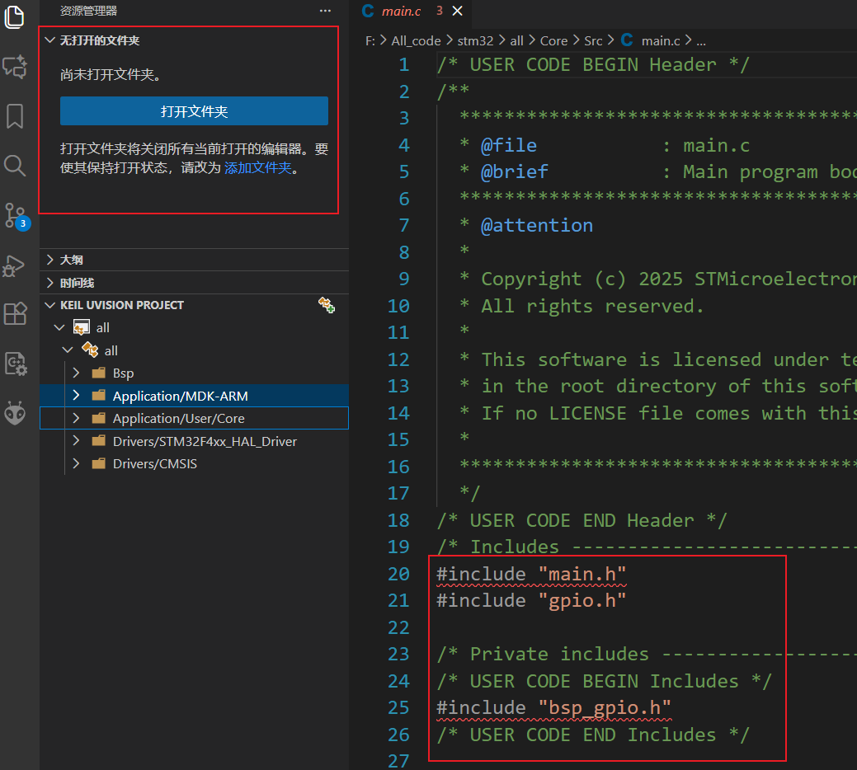Screen dimensions: 857x770
Task: Open the Search magnifier in activity bar
Action: (x=15, y=166)
